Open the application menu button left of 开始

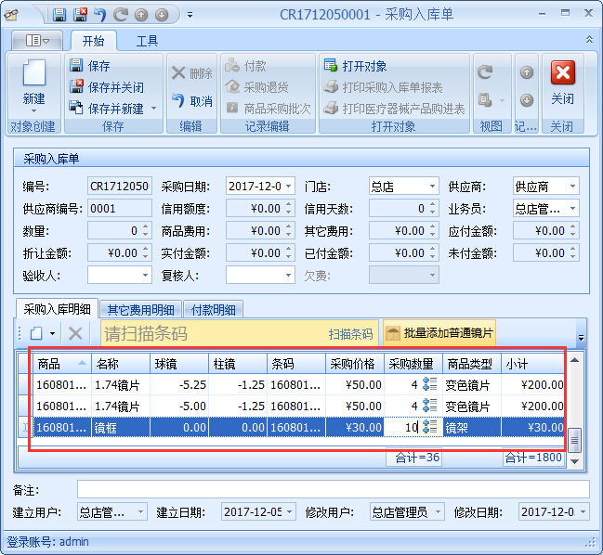tap(37, 40)
